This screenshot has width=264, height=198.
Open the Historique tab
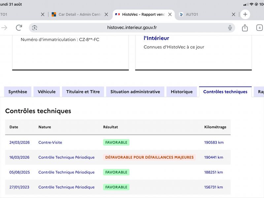(182, 92)
